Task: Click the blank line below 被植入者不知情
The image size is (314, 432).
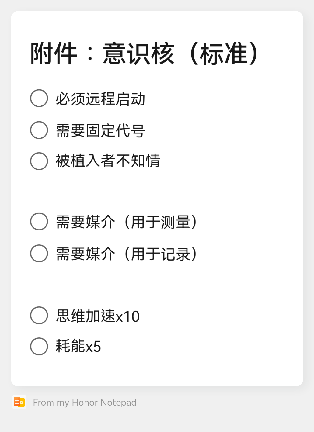Action: (122, 192)
